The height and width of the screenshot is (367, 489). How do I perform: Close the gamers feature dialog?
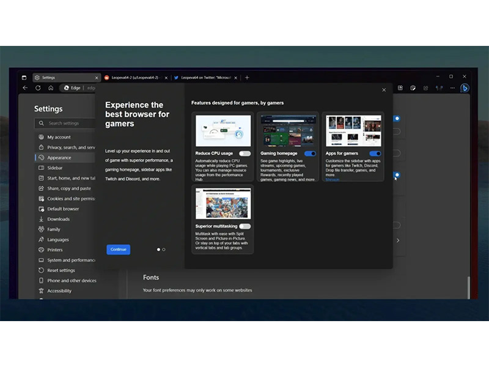click(384, 90)
